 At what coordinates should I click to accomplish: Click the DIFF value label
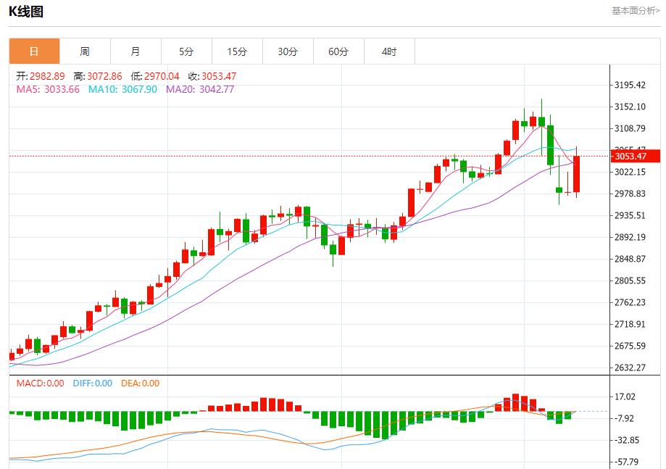(92, 383)
